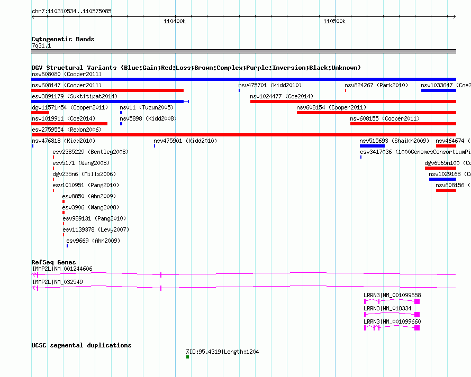The height and width of the screenshot is (377, 471).
Task: Click the nsv608080 (Cooper2011) variant label
Action: pyautogui.click(x=67, y=74)
